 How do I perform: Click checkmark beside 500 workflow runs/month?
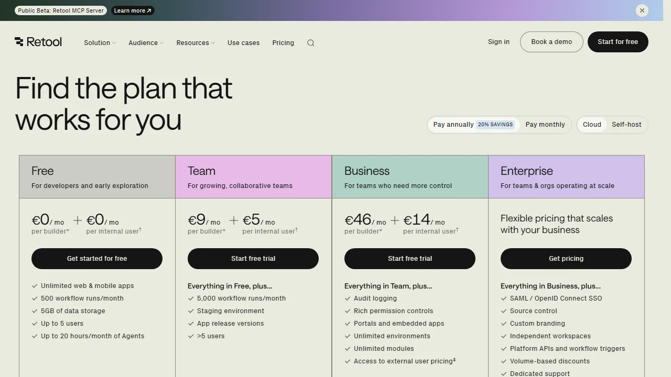pyautogui.click(x=35, y=298)
